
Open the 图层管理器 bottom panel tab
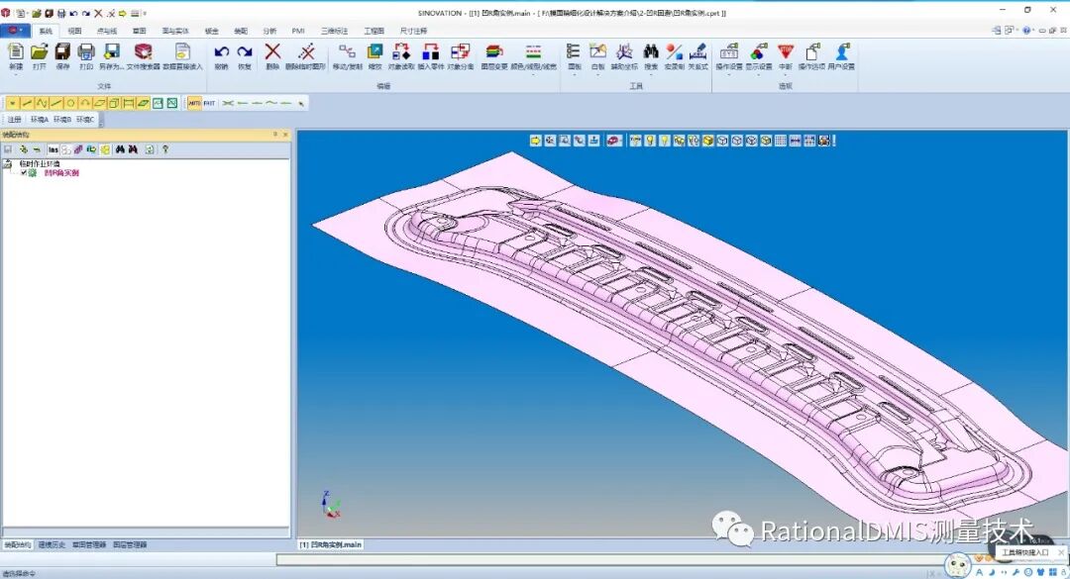coord(130,545)
